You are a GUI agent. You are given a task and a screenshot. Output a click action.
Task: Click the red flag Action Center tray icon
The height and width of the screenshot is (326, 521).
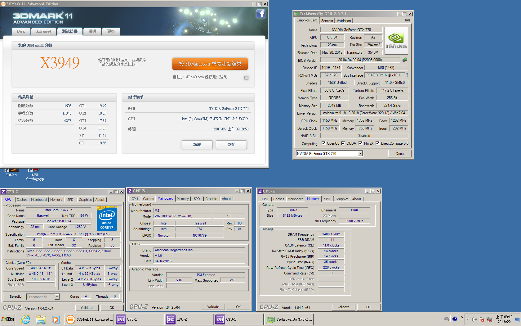481,319
